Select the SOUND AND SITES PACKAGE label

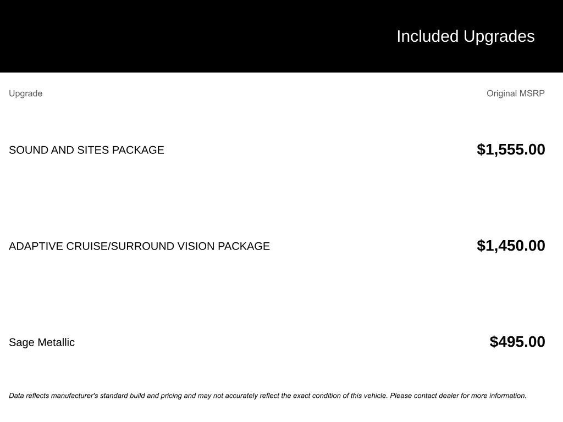point(86,150)
